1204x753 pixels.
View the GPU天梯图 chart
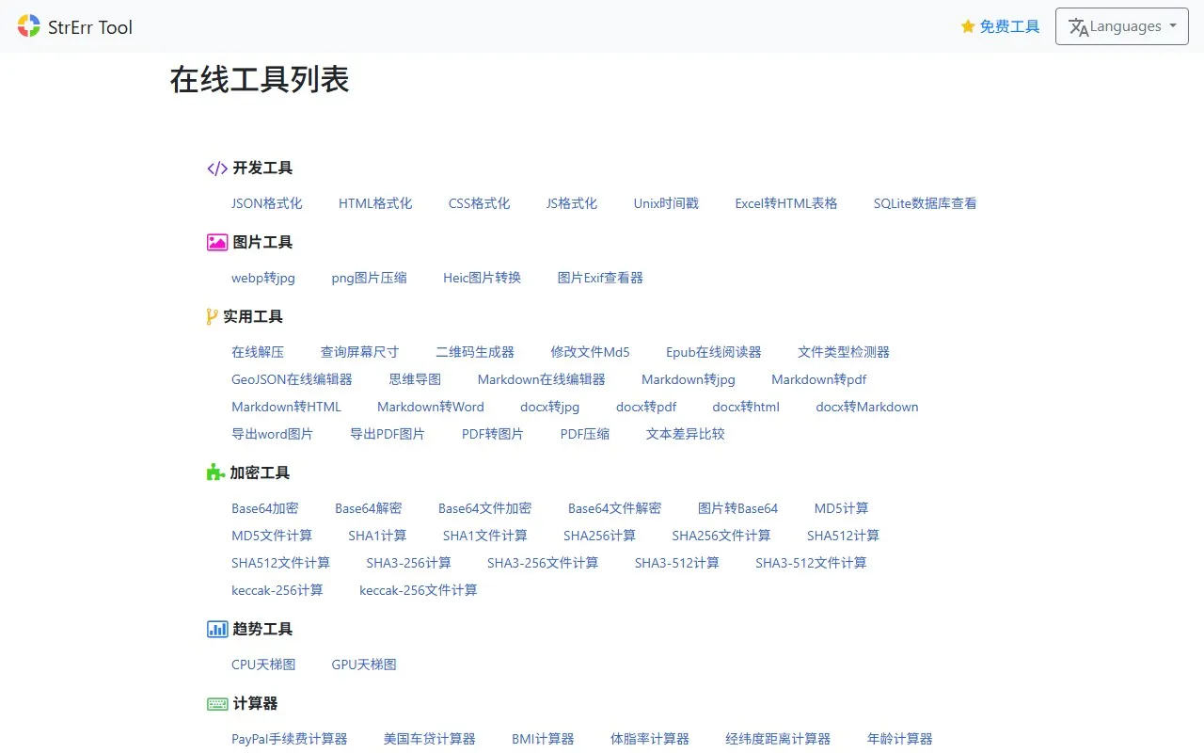click(x=364, y=665)
